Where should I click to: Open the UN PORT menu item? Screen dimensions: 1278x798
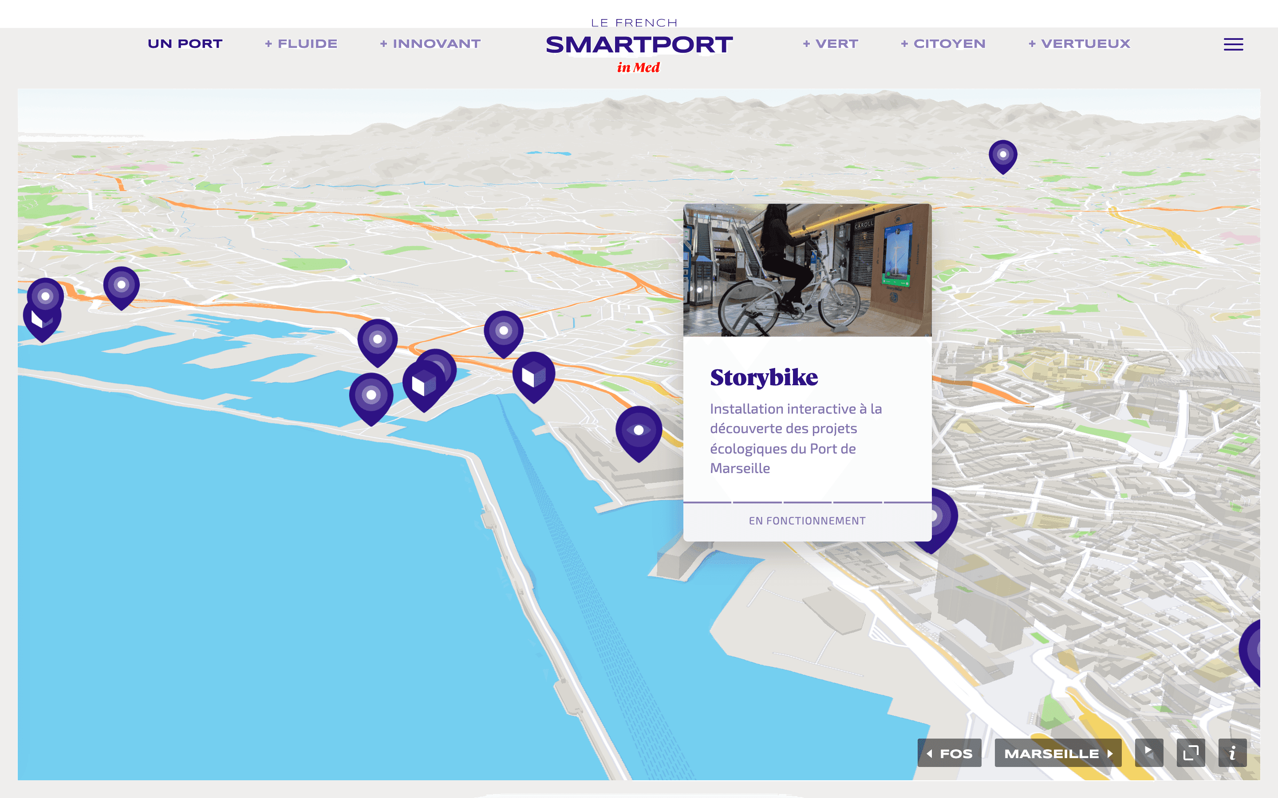pos(185,44)
